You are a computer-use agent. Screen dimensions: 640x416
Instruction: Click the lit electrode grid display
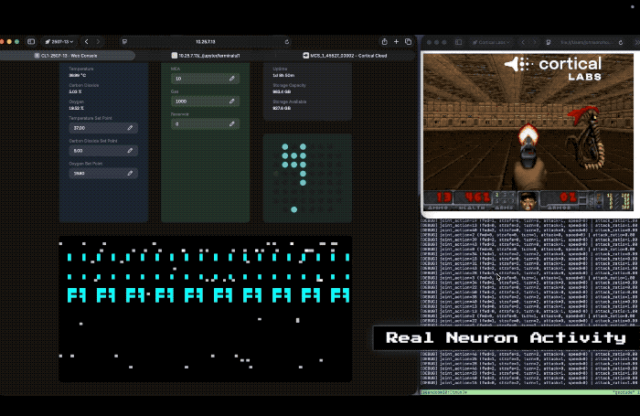(307, 178)
